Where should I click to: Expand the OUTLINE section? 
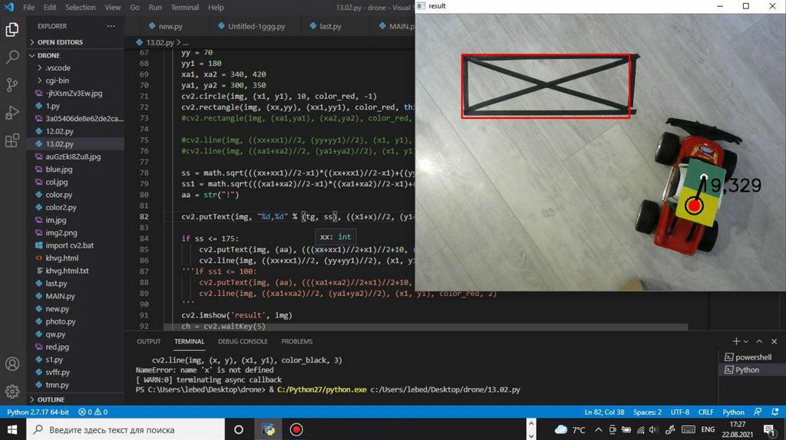point(51,399)
